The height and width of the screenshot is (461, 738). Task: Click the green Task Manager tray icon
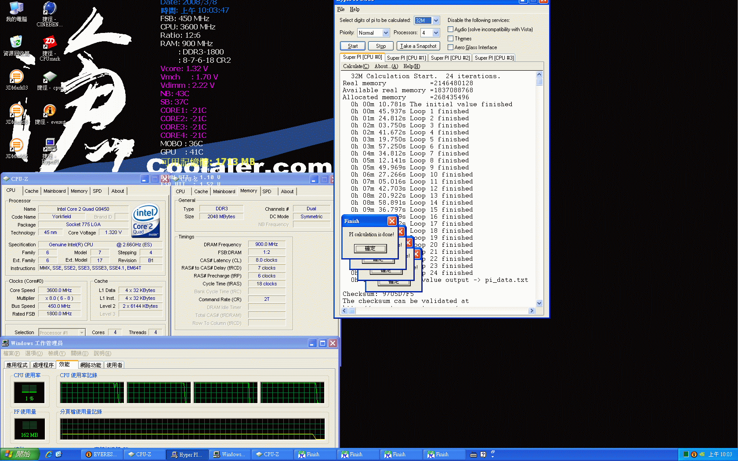tap(686, 454)
